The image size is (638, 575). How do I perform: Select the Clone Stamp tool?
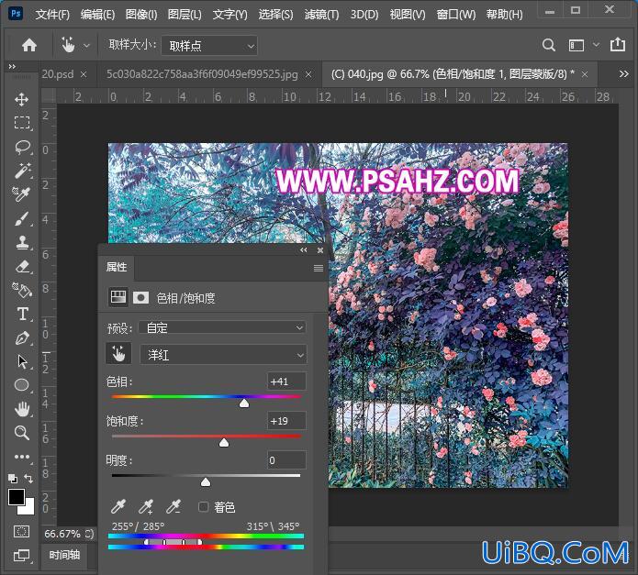[x=22, y=243]
